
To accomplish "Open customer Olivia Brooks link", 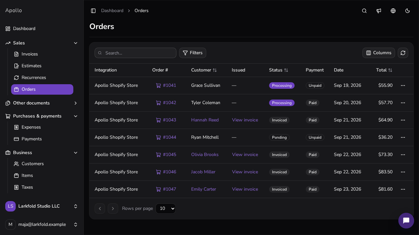I will tap(205, 155).
